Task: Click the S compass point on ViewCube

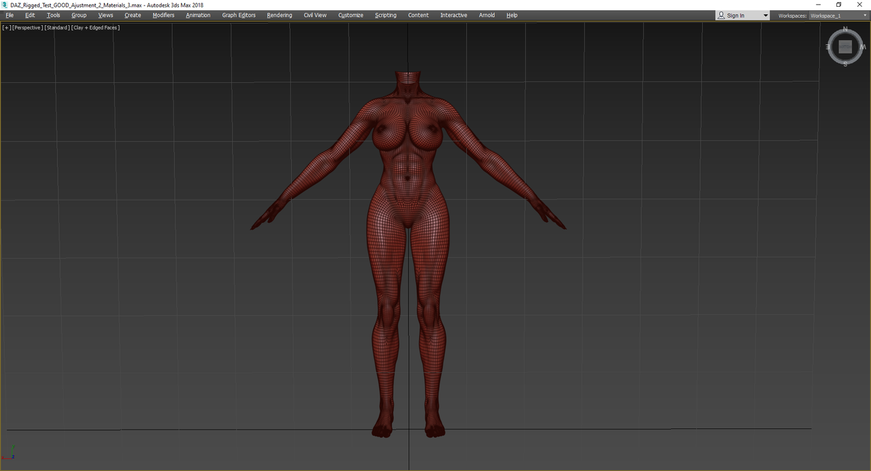Action: 845,64
